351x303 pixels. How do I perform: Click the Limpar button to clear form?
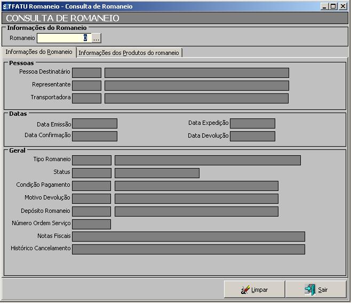tap(254, 290)
